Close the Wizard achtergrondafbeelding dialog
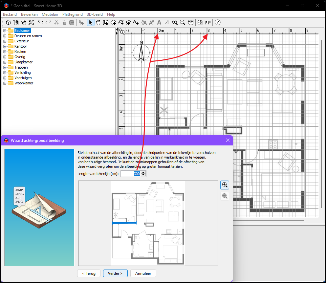This screenshot has width=326, height=283. click(x=228, y=141)
